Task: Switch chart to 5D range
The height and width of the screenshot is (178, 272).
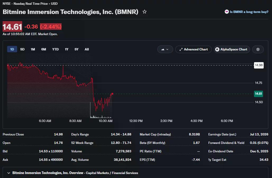Action: [22, 49]
